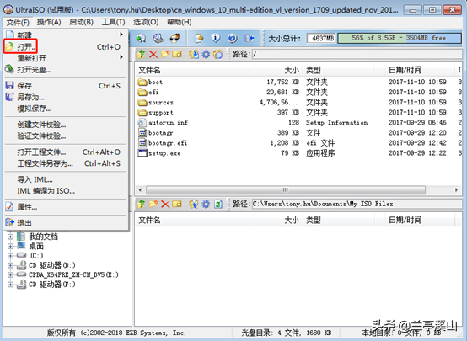Choose 退出 in the File menu
The image size is (467, 341).
point(66,223)
